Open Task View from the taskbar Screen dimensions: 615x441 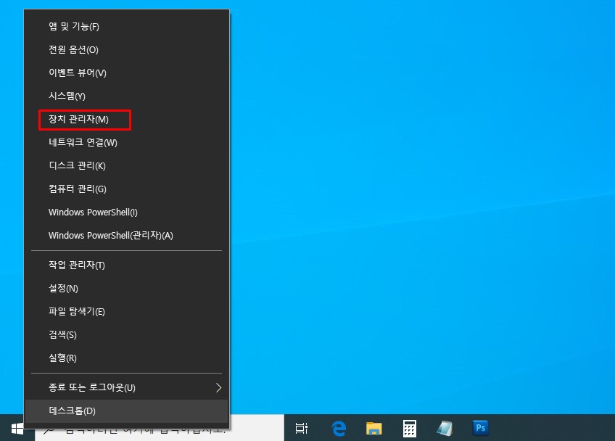301,428
